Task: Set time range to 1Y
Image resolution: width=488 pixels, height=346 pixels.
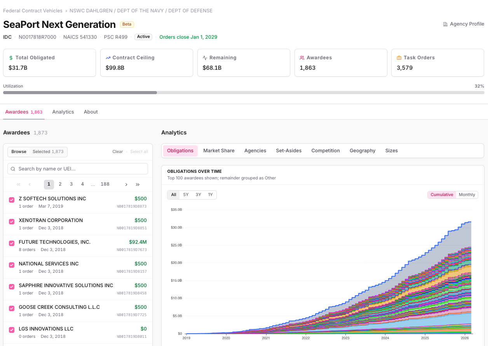Action: (x=210, y=195)
